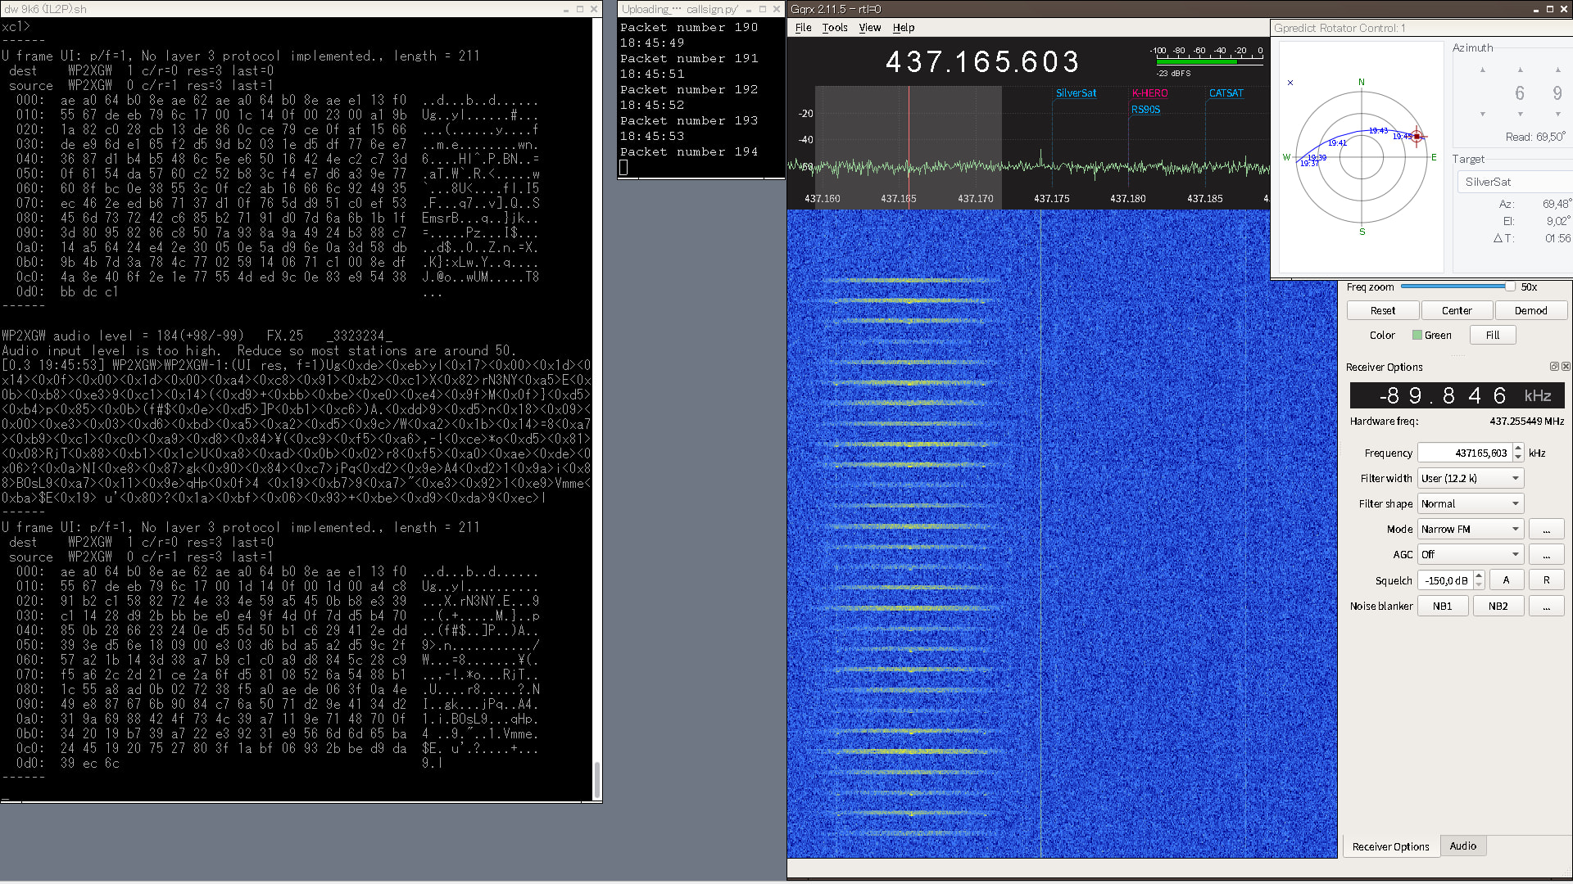Open Mode options with the '...' button
This screenshot has height=884, width=1573.
point(1546,530)
